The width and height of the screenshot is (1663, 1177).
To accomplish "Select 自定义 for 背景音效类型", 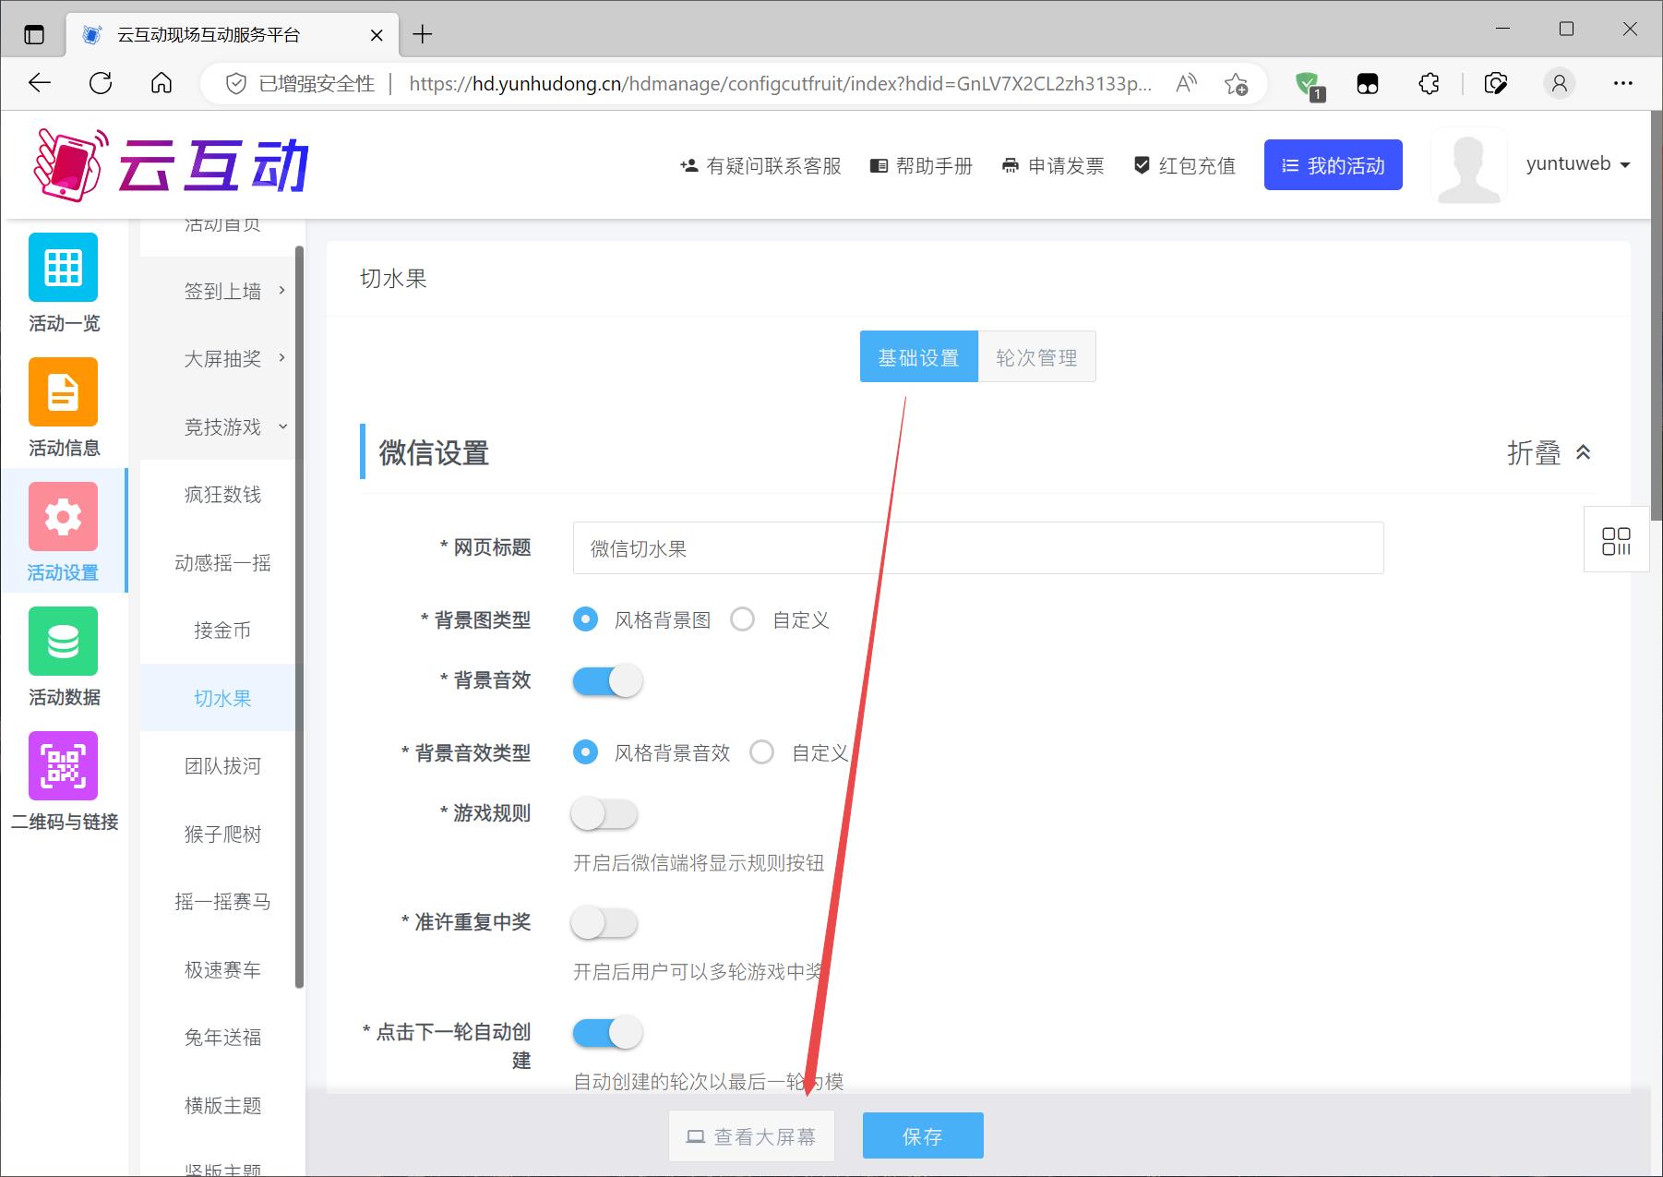I will point(762,752).
